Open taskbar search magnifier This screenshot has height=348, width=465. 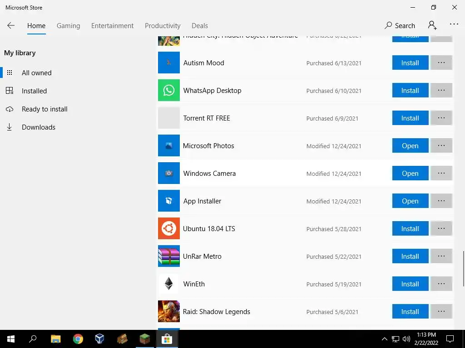[x=33, y=339]
